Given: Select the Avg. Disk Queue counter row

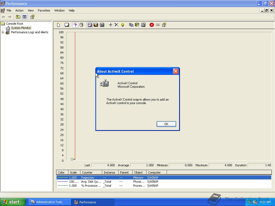Looking at the screenshot, I should coord(164,182).
